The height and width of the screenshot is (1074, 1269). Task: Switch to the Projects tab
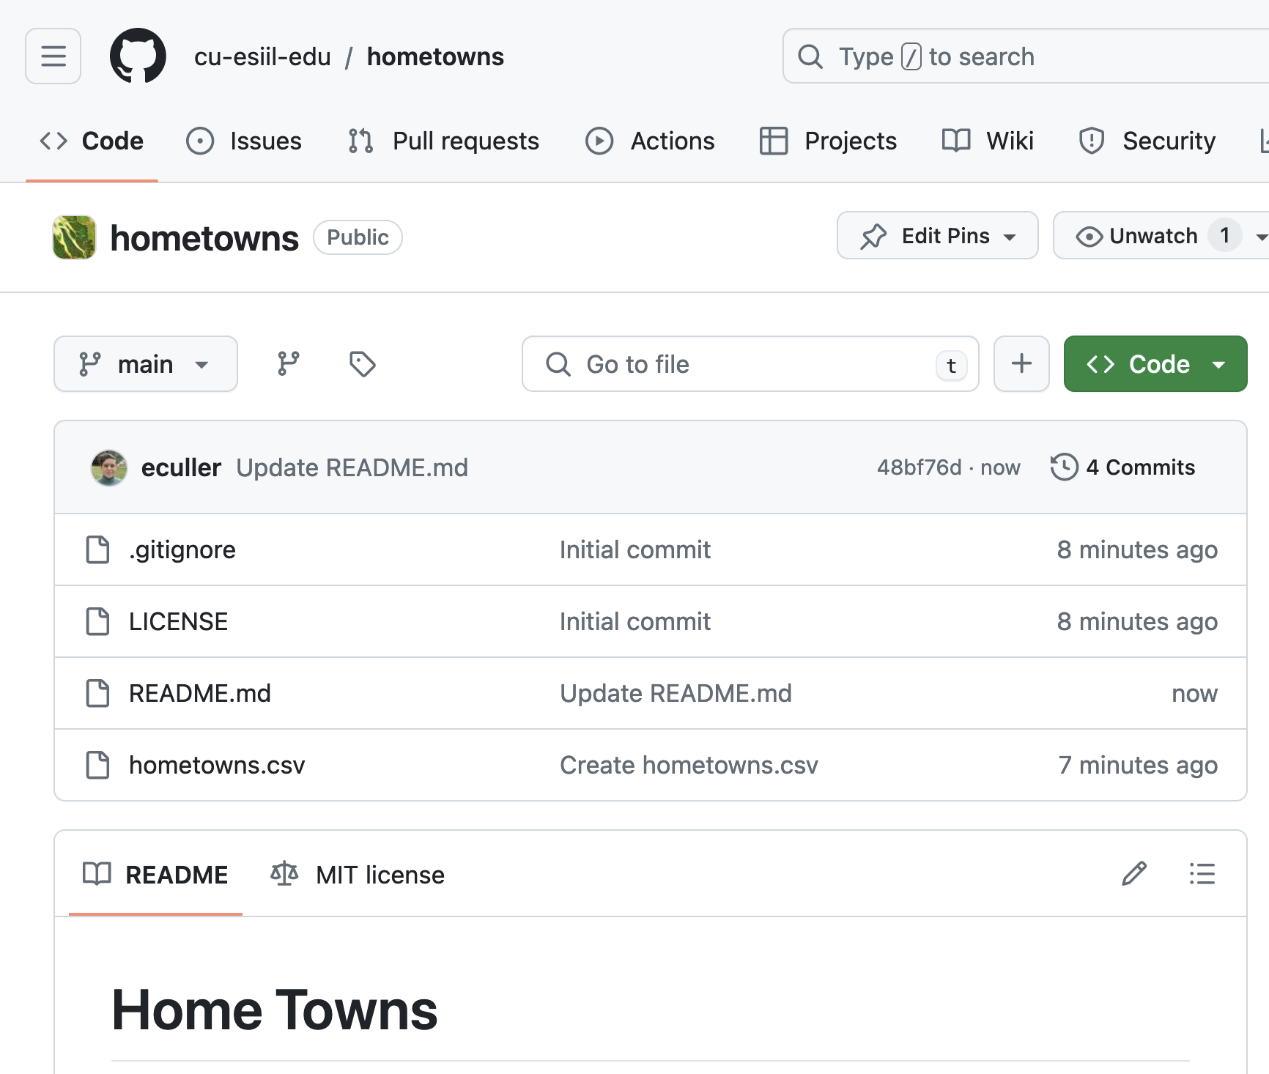coord(828,141)
